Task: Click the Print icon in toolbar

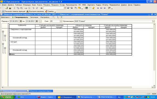Action: pos(26,8)
